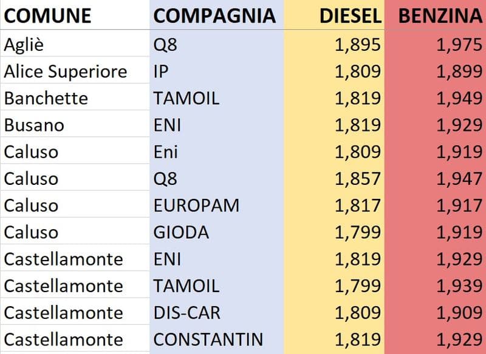Click the DIS-CAR company cell
486x354 pixels.
(187, 312)
